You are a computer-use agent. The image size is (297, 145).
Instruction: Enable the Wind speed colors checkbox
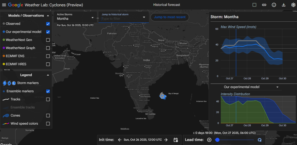48,124
